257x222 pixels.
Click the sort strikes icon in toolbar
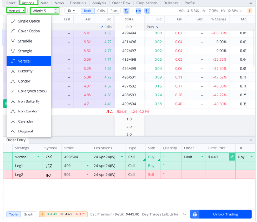[x=147, y=10]
